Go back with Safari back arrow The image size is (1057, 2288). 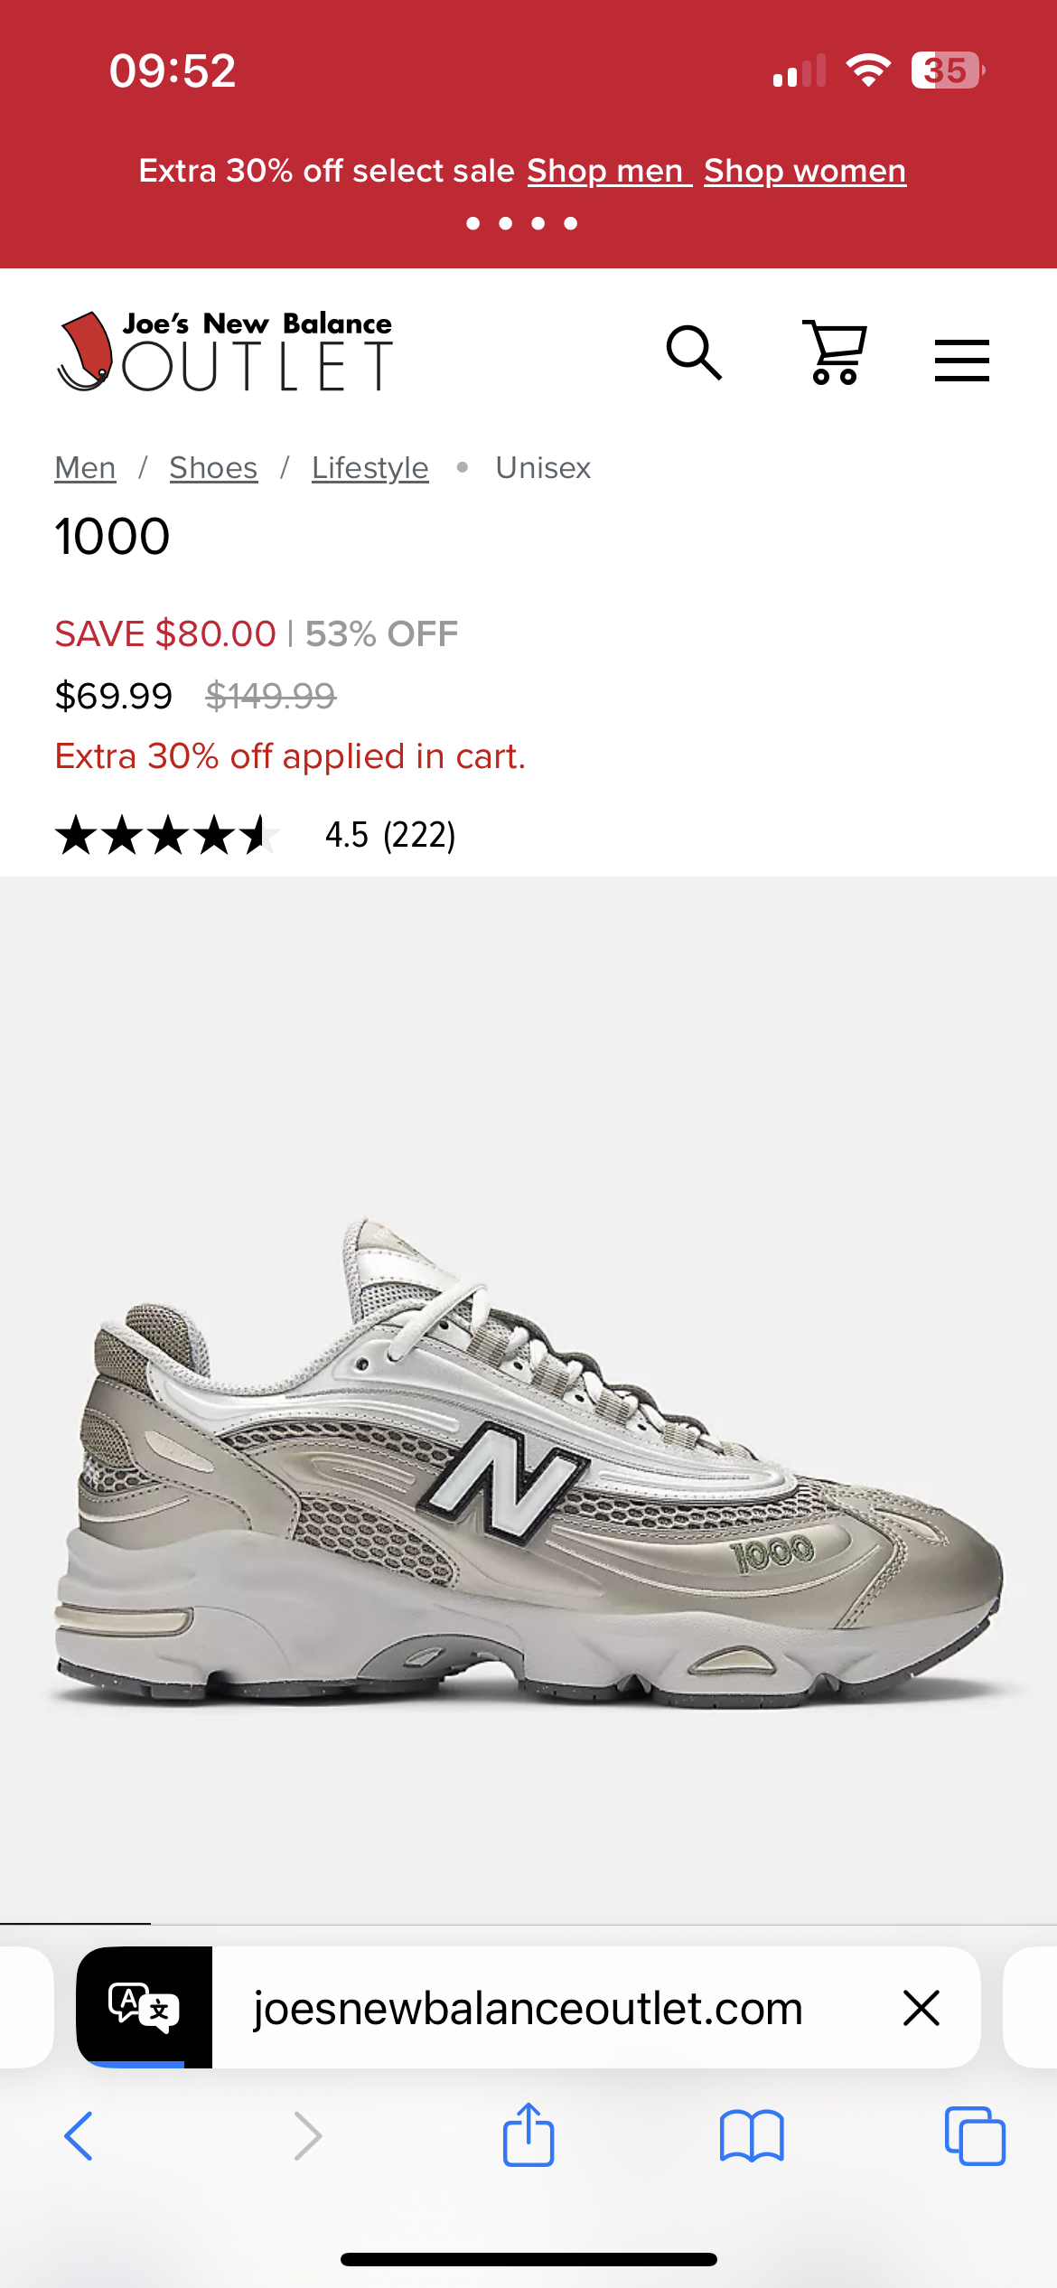pos(80,2136)
